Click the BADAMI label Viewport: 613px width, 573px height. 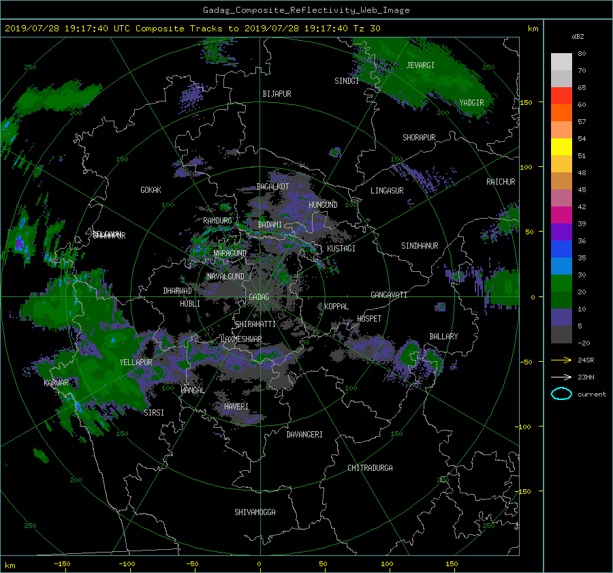coord(270,225)
